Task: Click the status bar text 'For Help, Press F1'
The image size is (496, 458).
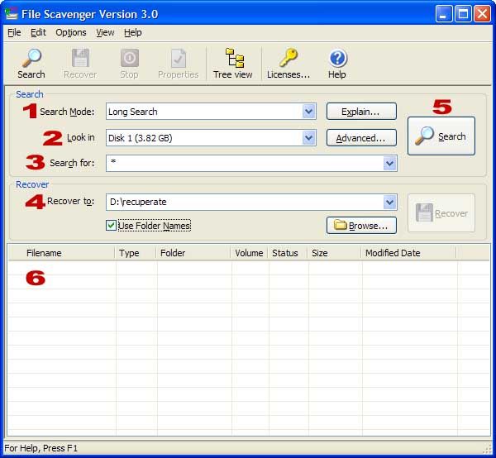Action: pyautogui.click(x=41, y=448)
